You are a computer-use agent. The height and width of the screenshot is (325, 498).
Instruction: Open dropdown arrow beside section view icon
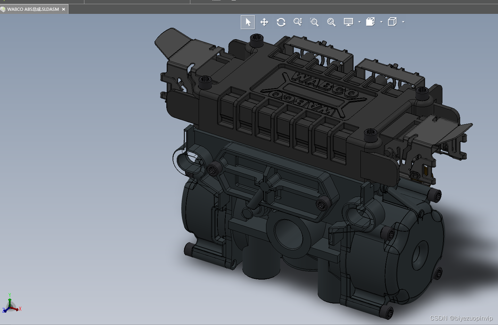tap(381, 22)
